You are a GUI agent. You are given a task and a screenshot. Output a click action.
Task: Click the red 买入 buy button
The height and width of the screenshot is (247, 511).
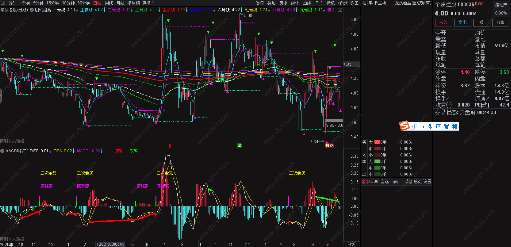coord(444,22)
